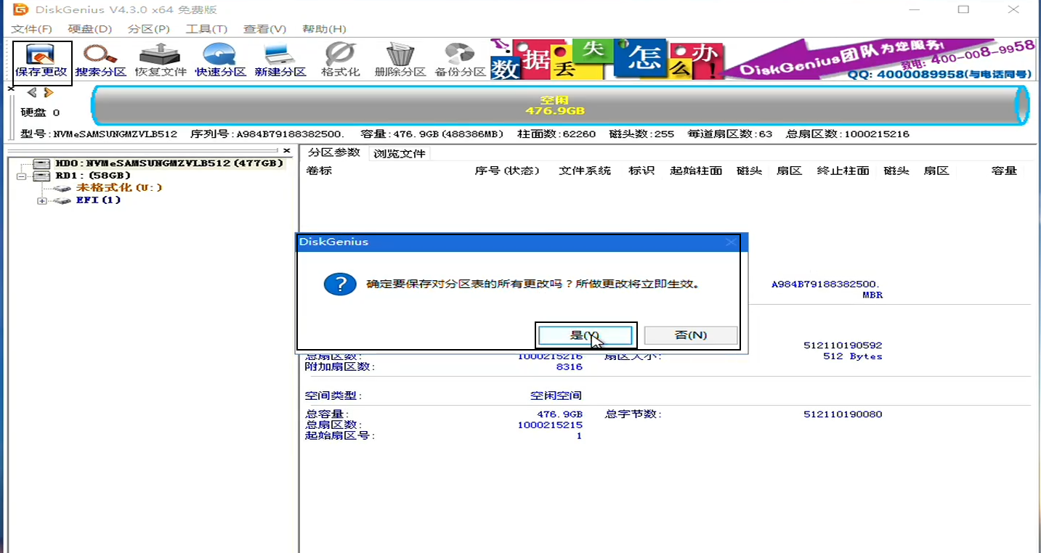Click the next disk right arrow

point(48,92)
